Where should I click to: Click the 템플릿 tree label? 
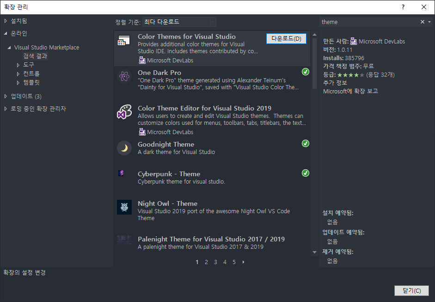pyautogui.click(x=31, y=82)
